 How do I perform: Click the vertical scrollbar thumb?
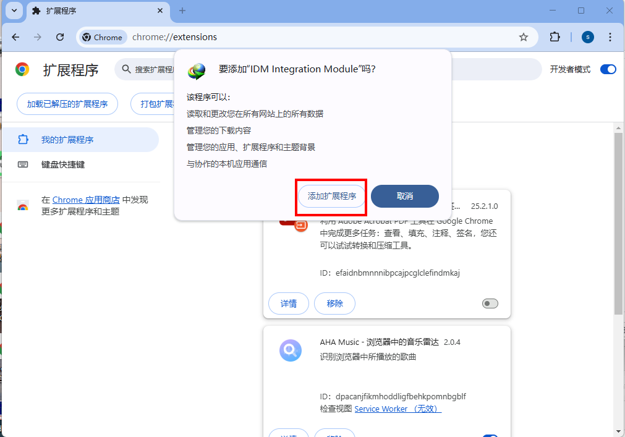pos(618,224)
